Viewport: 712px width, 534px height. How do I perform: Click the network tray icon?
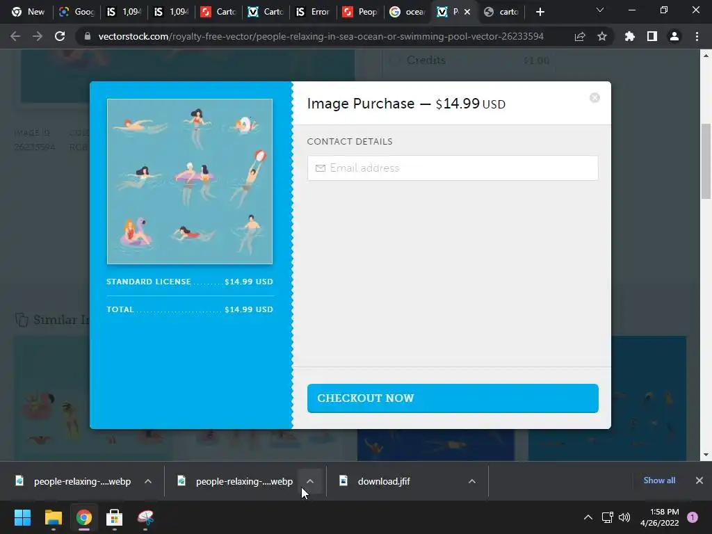pyautogui.click(x=608, y=517)
